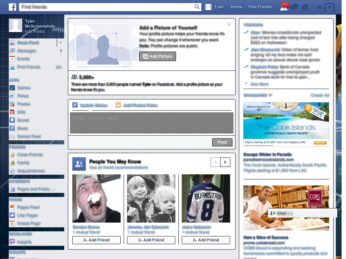The image size is (346, 259).
Task: Open the account dropdown arrow in top bar
Action: pyautogui.click(x=329, y=7)
